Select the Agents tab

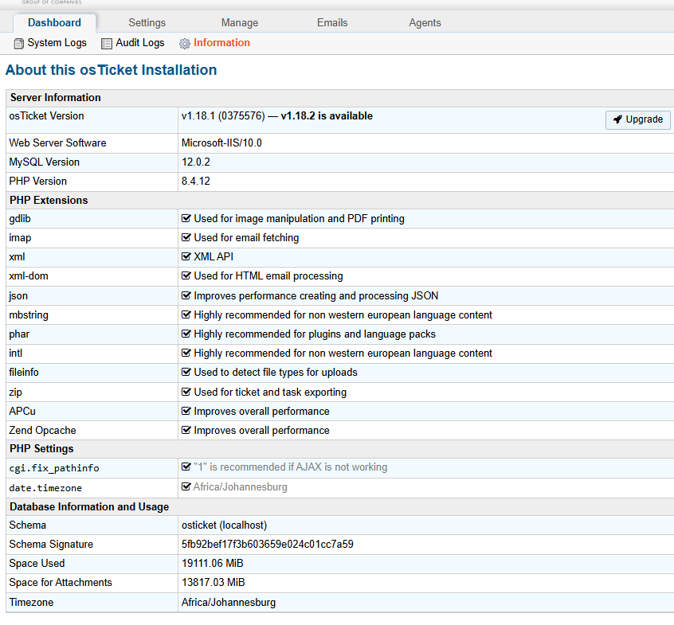click(425, 23)
